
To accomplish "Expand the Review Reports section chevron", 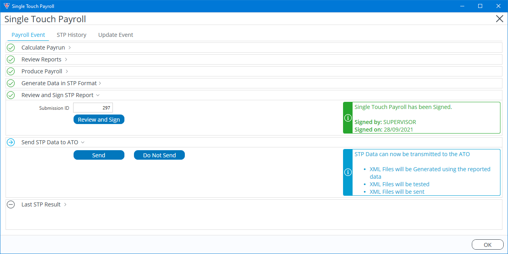I will [x=66, y=59].
